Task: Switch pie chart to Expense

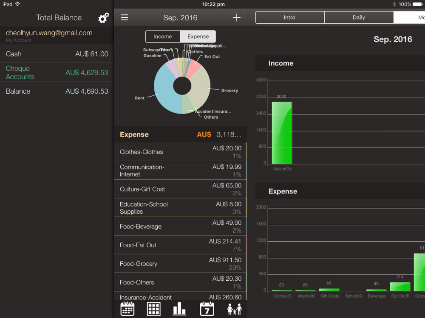Action: [198, 36]
